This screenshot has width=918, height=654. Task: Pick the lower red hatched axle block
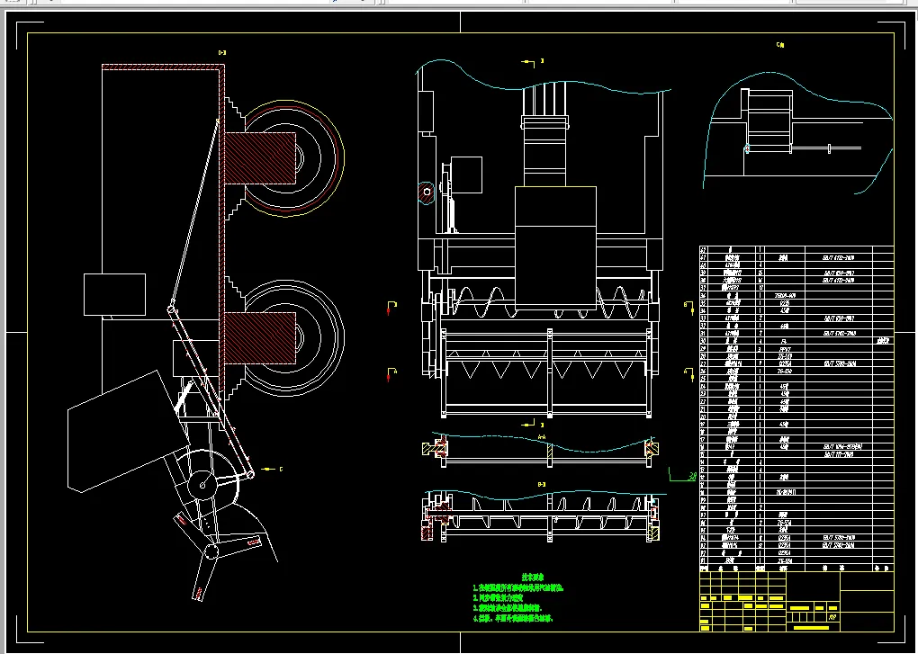click(x=260, y=337)
